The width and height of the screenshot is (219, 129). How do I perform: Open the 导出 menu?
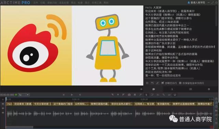[x=73, y=3]
